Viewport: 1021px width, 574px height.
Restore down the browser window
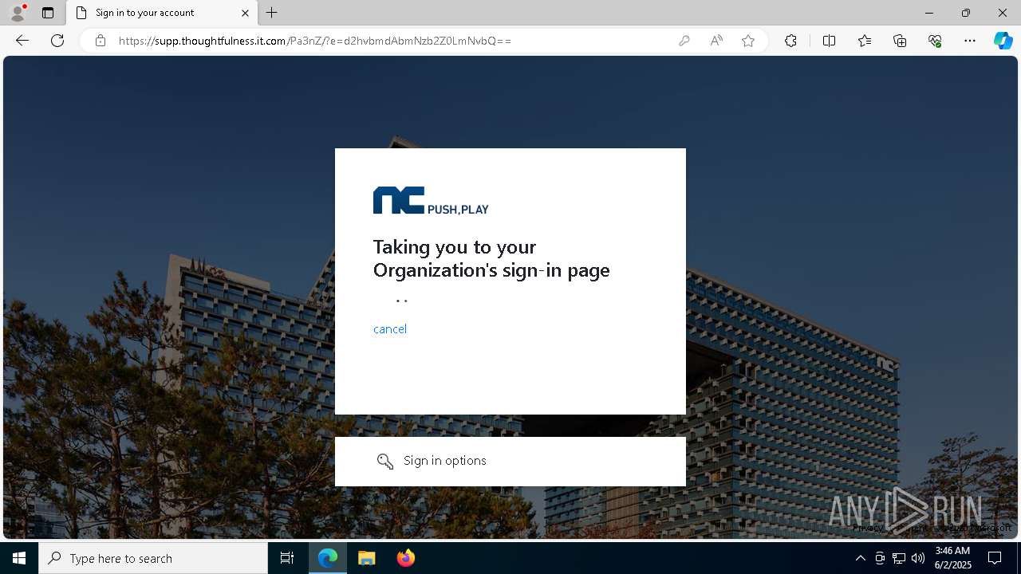966,13
